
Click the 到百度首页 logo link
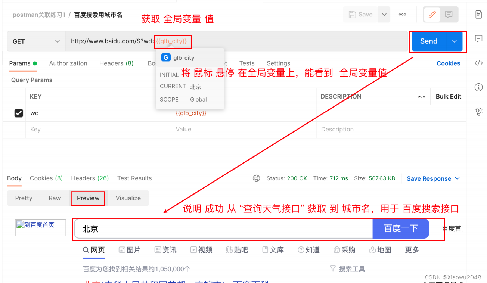[40, 227]
